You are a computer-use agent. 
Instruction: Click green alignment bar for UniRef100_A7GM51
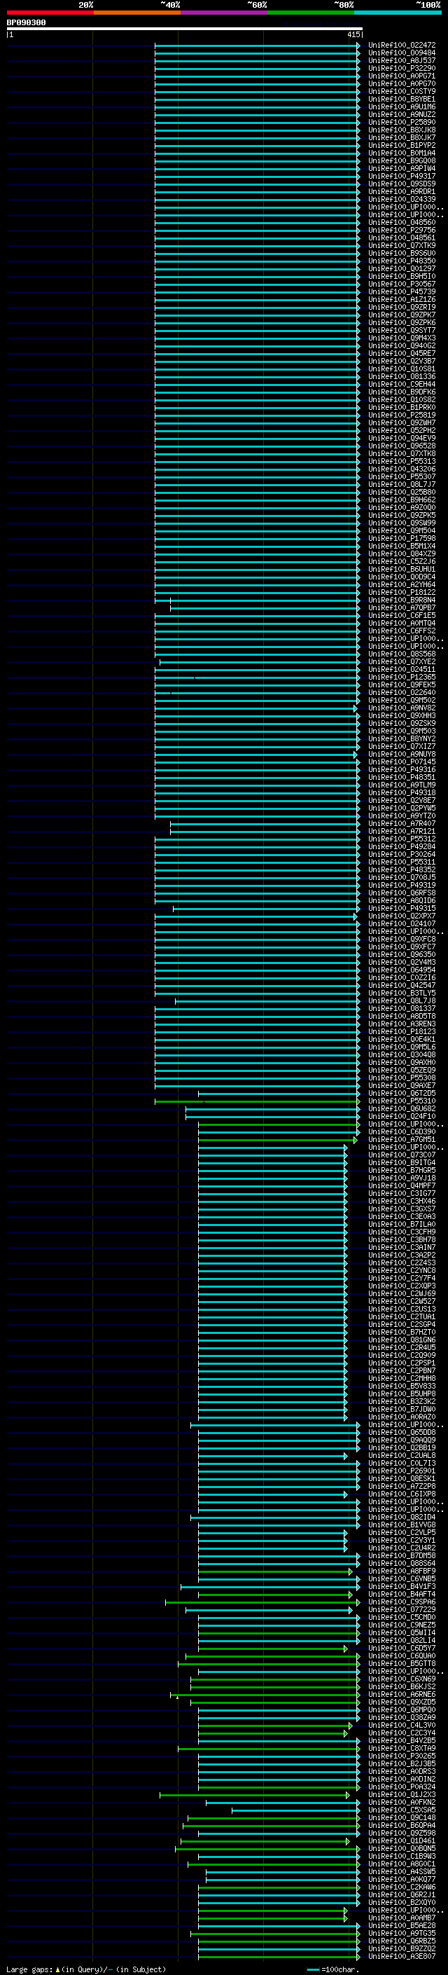277,1140
